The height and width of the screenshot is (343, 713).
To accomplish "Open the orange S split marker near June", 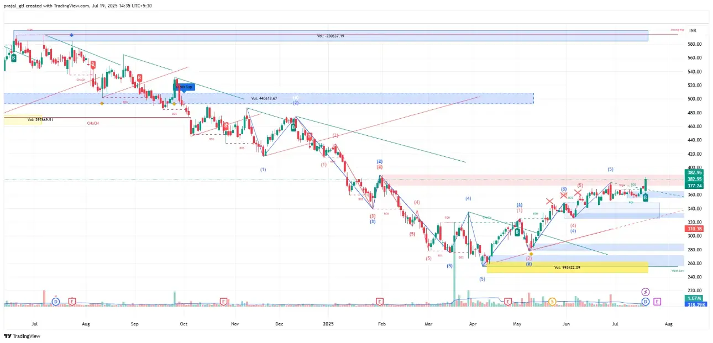I will [x=552, y=301].
